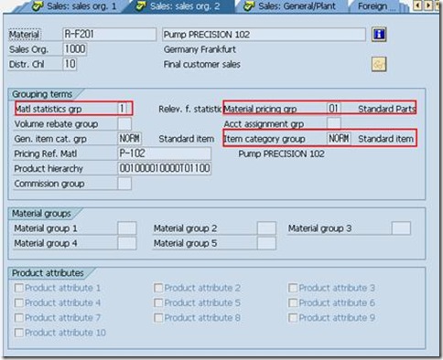Click Gen. item cat. grp field NORM
The width and height of the screenshot is (443, 360).
130,139
